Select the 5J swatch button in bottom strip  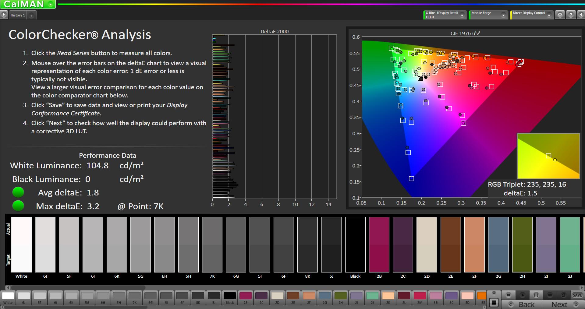(214, 298)
